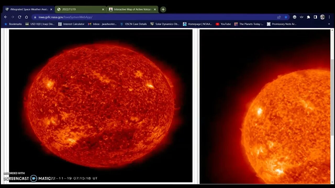Open The Planets Today bookmark
Viewport: 335px width, 188px height.
249,24
